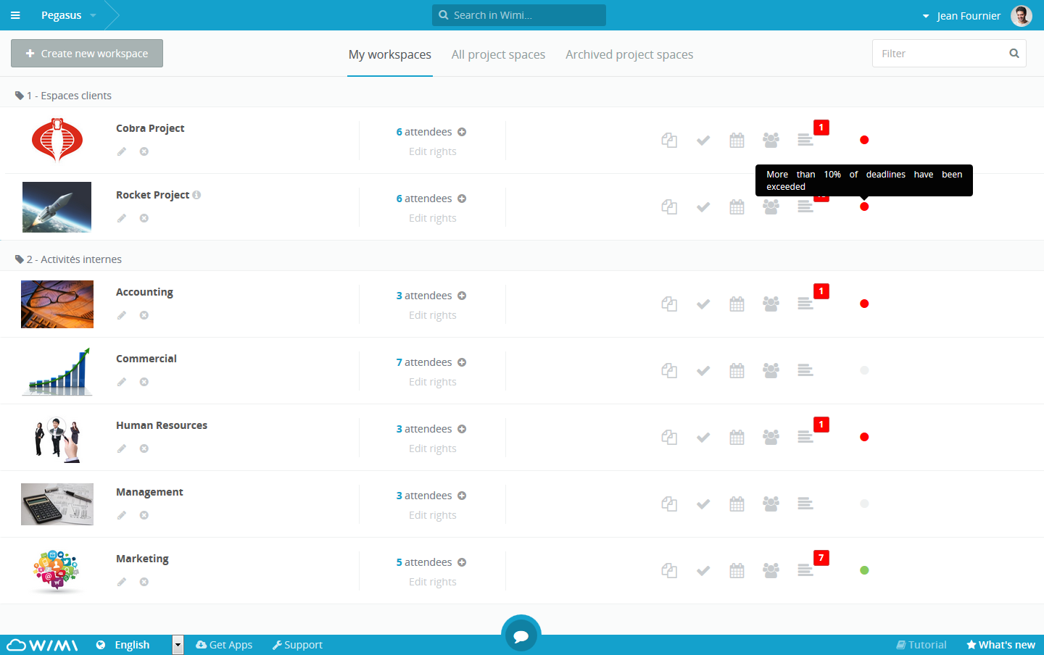Viewport: 1044px width, 655px height.
Task: Open the Rocket Project thumbnail
Action: (x=57, y=207)
